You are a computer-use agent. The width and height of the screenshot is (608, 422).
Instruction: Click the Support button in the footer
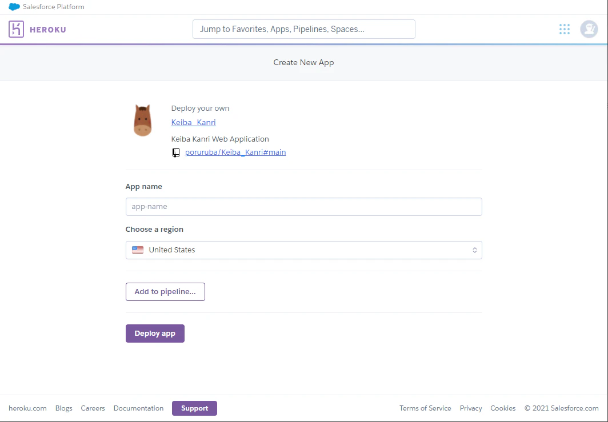click(195, 408)
